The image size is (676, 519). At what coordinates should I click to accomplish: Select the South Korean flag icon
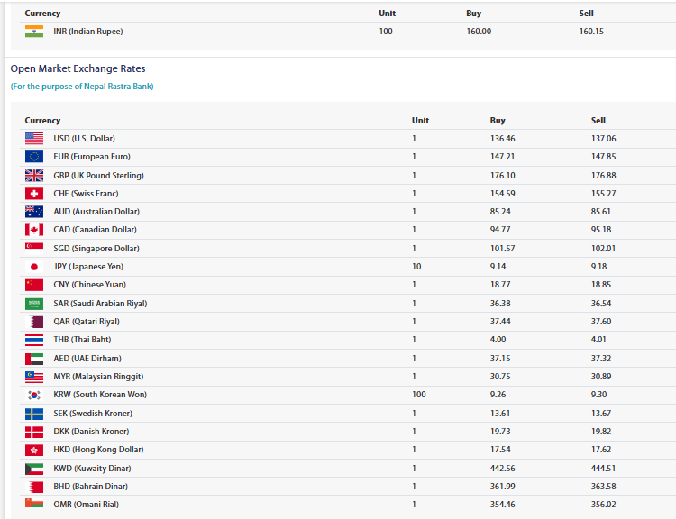tap(34, 395)
